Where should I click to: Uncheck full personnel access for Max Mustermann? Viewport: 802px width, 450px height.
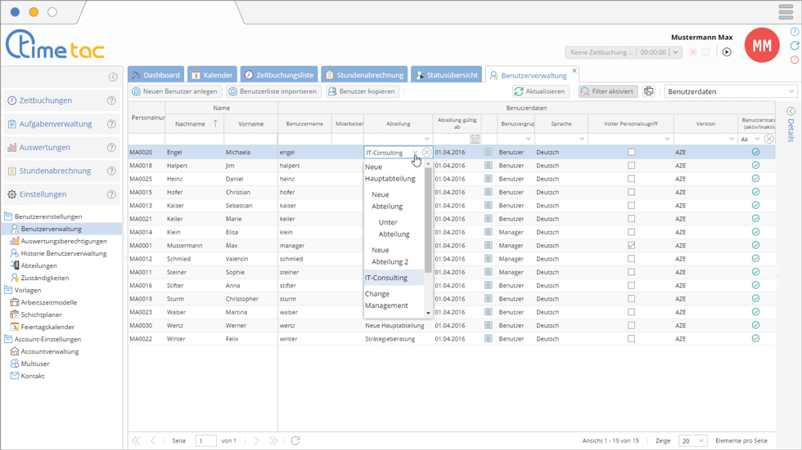point(631,246)
